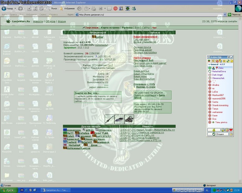Open the Поиск search panel
Image resolution: width=242 pixels, height=193 pixels.
52,9
